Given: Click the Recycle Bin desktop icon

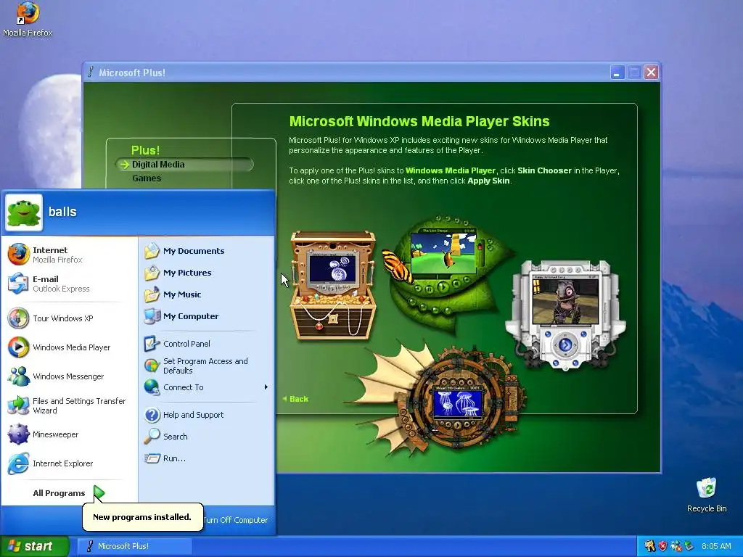Looking at the screenshot, I should (707, 495).
